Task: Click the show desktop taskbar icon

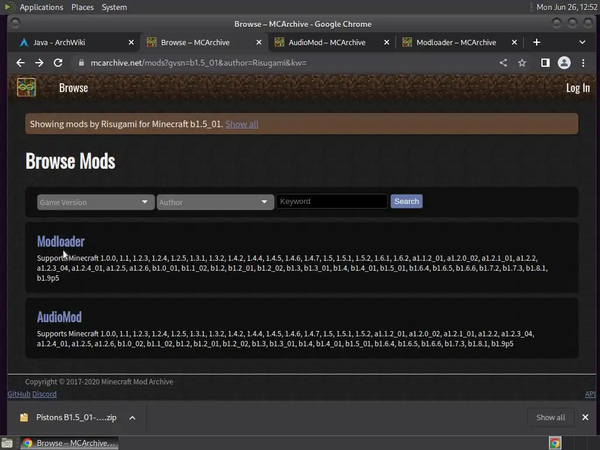Action: click(x=7, y=443)
